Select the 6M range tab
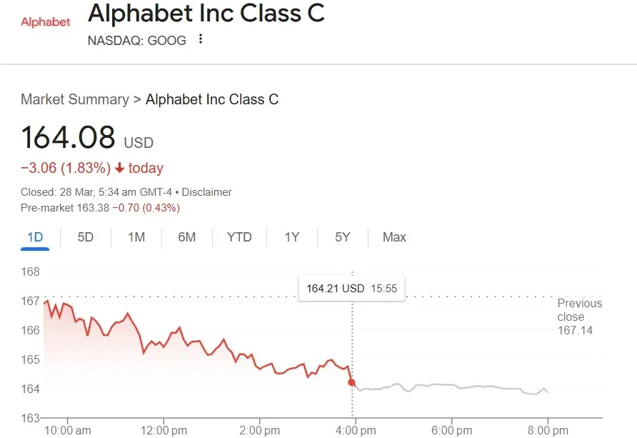This screenshot has width=637, height=438. point(187,237)
